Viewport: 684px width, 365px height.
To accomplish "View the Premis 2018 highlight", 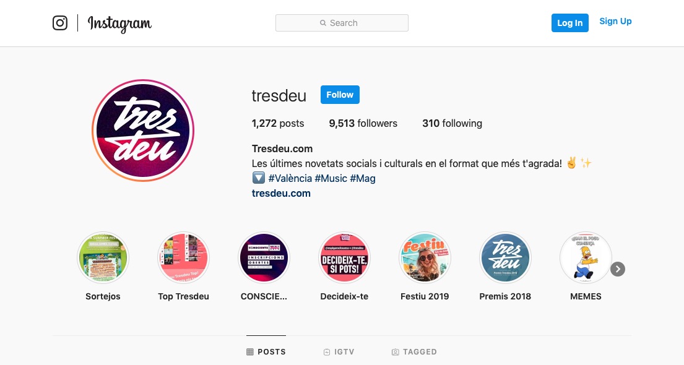I will (x=505, y=258).
